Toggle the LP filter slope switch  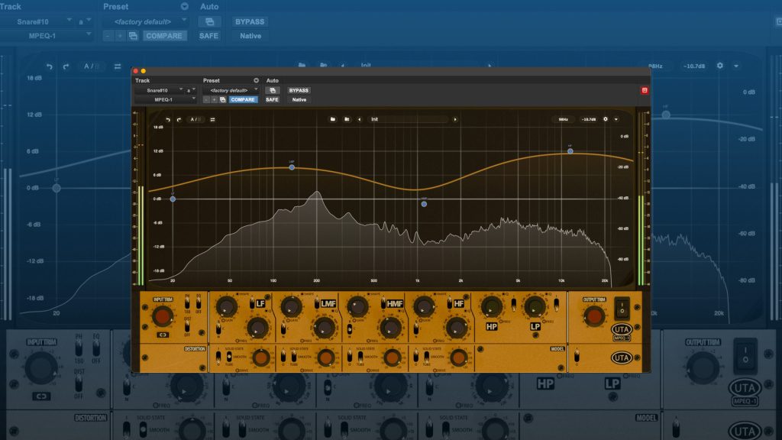coord(556,303)
